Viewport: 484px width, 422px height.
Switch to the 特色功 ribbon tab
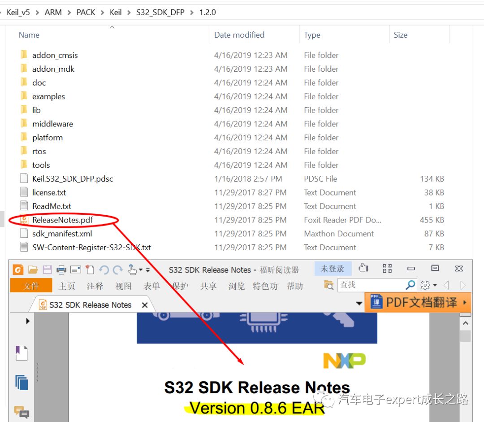tap(265, 286)
